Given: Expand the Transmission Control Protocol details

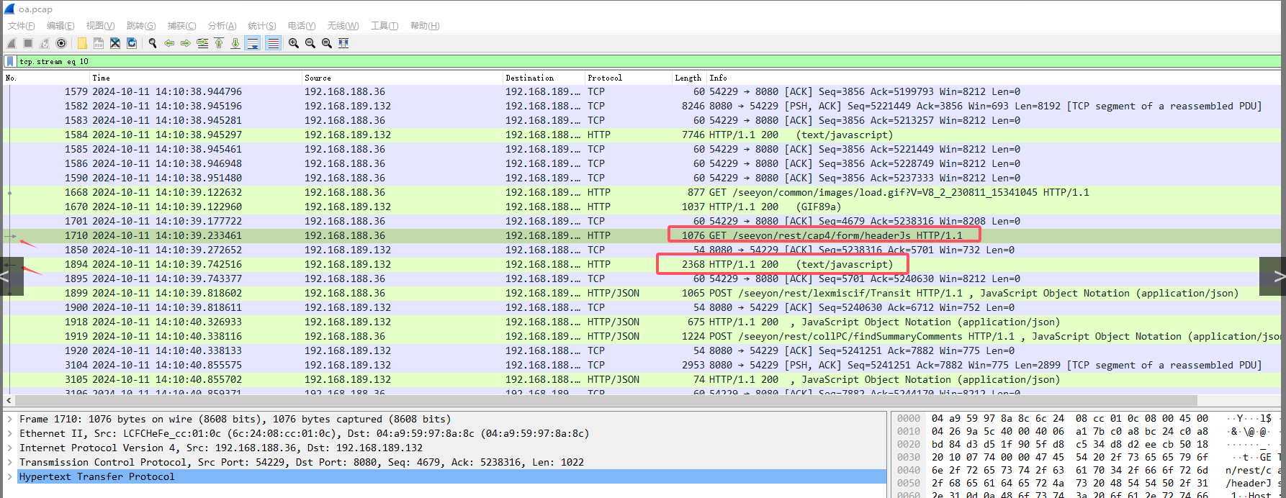Looking at the screenshot, I should point(9,462).
